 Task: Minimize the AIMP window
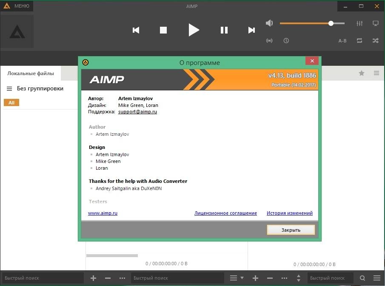(x=345, y=6)
